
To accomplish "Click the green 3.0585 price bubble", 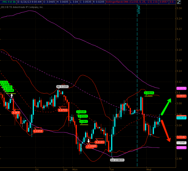I will pyautogui.click(x=81, y=112).
